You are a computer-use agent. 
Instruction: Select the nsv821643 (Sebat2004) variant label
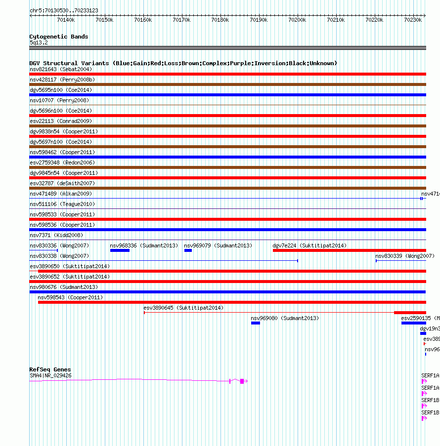click(x=61, y=70)
